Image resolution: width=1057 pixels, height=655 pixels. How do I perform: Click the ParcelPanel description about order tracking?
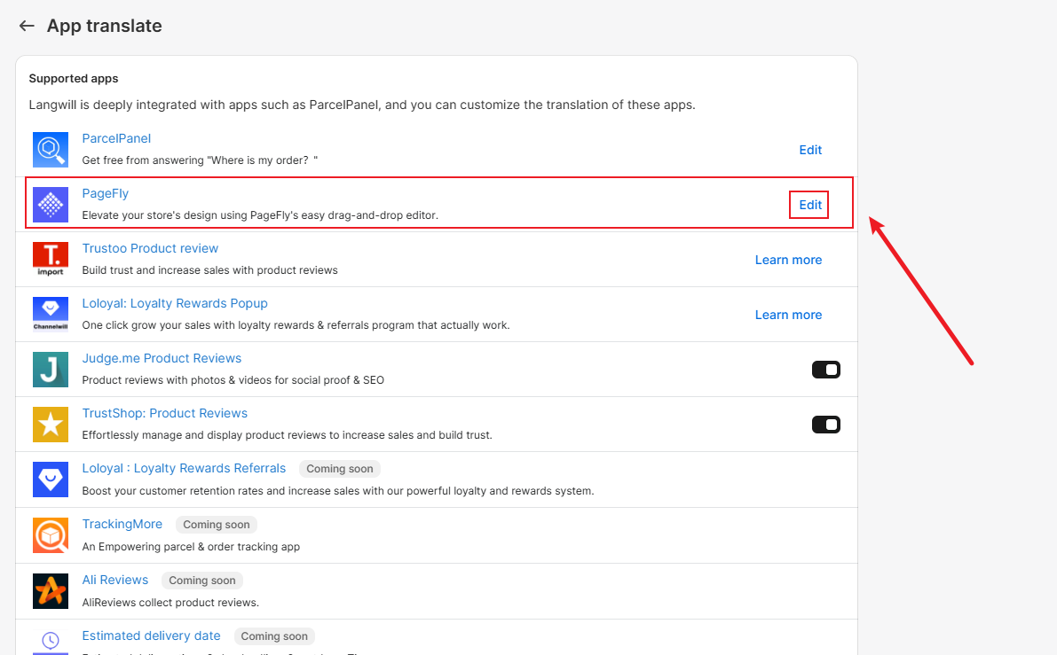pos(200,160)
